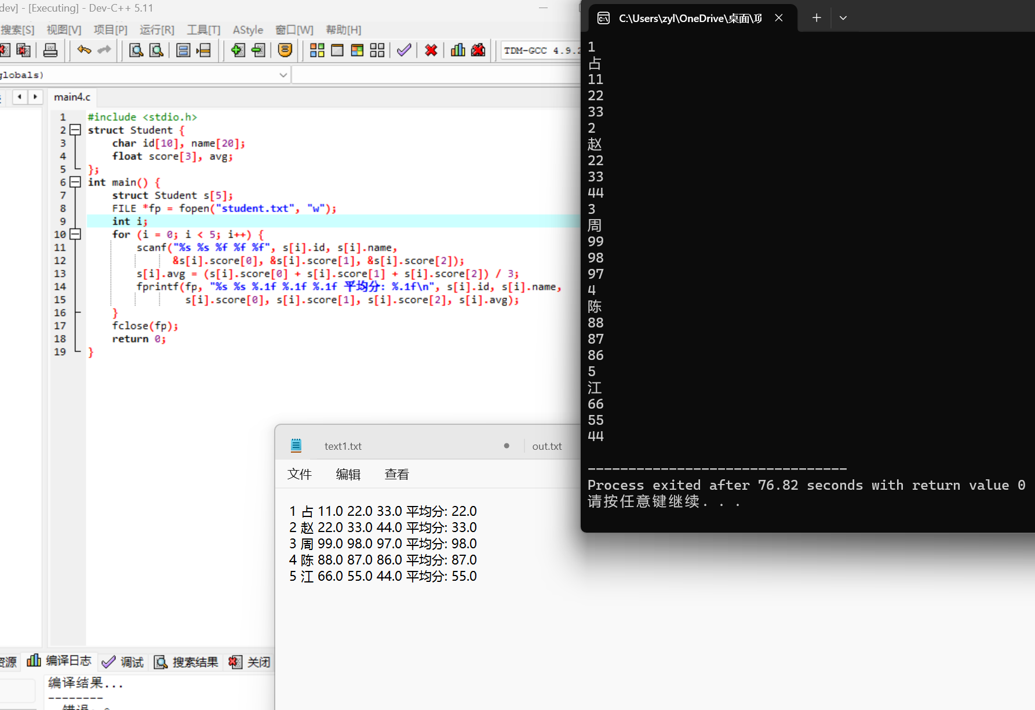Collapse the struct Student fold on line 2
Viewport: 1035px width, 710px height.
pyautogui.click(x=75, y=130)
